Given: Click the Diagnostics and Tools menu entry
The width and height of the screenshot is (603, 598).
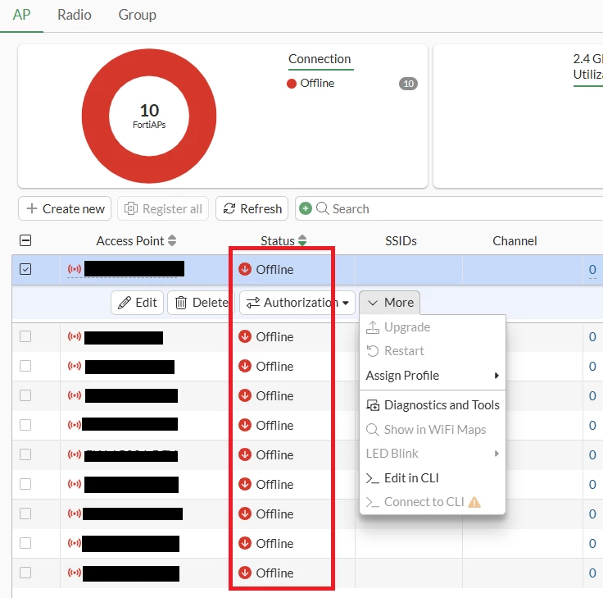Looking at the screenshot, I should pyautogui.click(x=433, y=405).
